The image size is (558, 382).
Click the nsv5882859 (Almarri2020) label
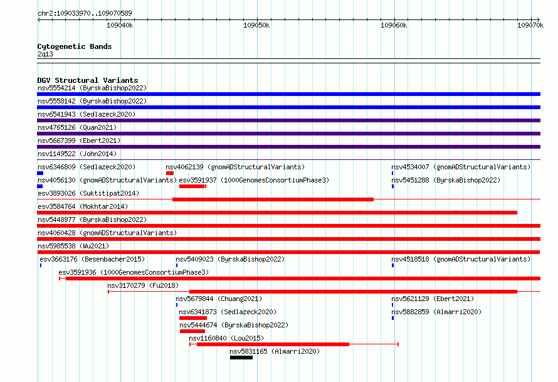click(x=436, y=312)
